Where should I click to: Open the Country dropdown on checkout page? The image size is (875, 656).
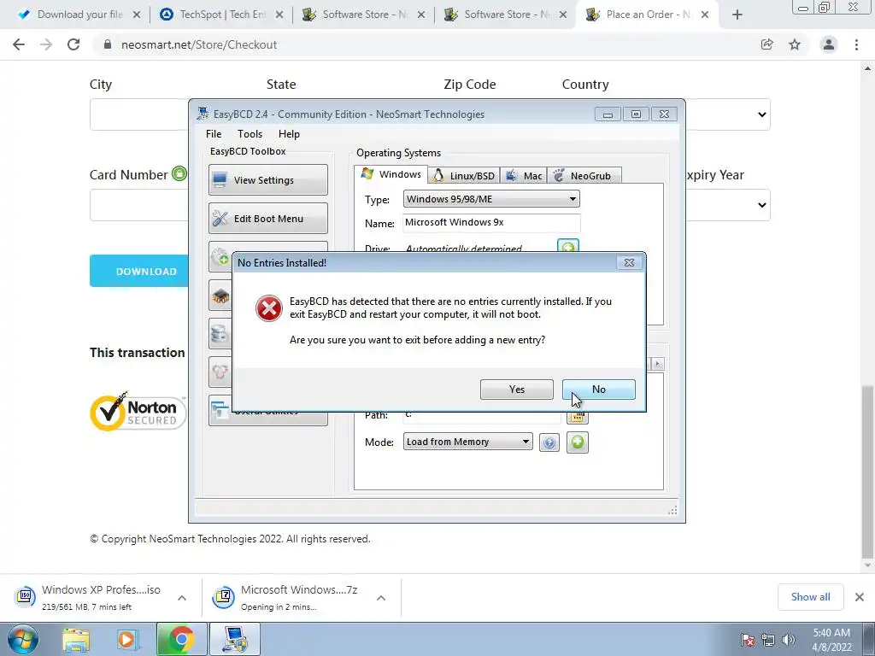(728, 114)
